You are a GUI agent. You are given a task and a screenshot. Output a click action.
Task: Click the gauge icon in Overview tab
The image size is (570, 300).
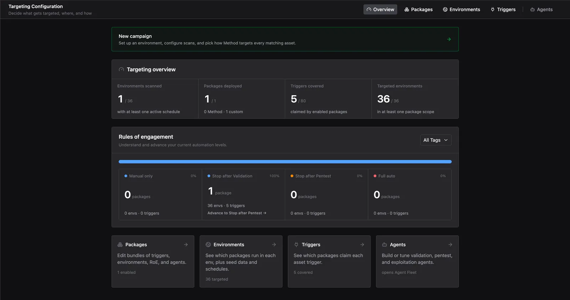pos(369,10)
